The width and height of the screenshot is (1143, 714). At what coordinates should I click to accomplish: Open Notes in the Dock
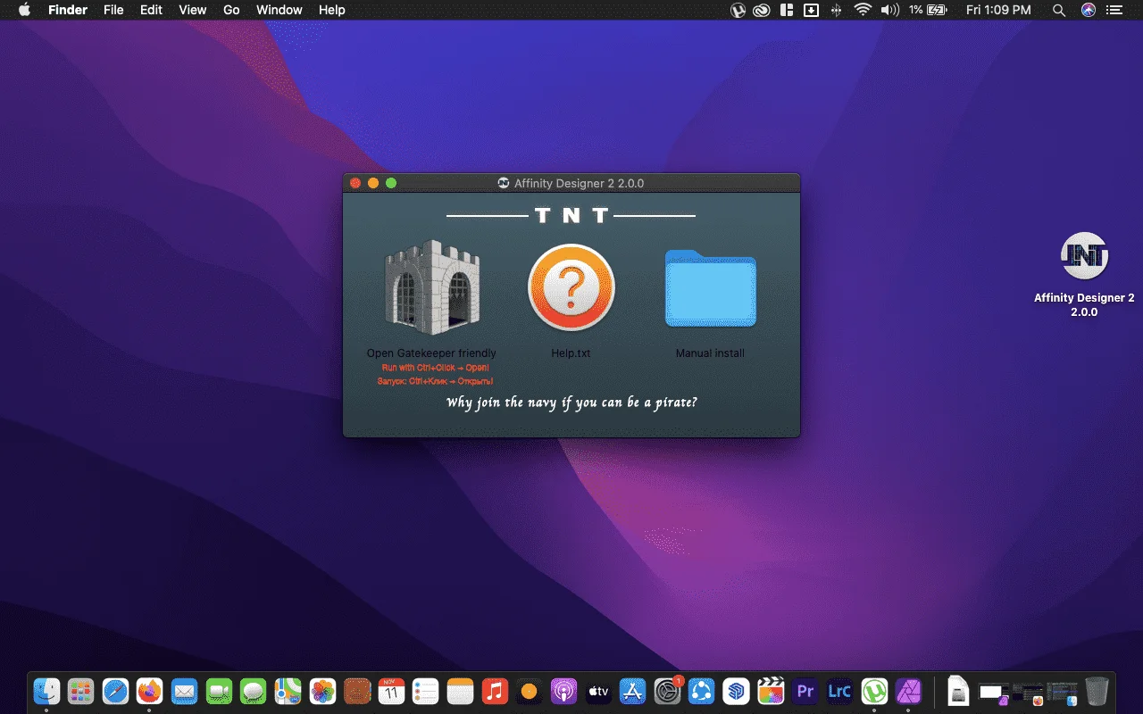pyautogui.click(x=460, y=691)
